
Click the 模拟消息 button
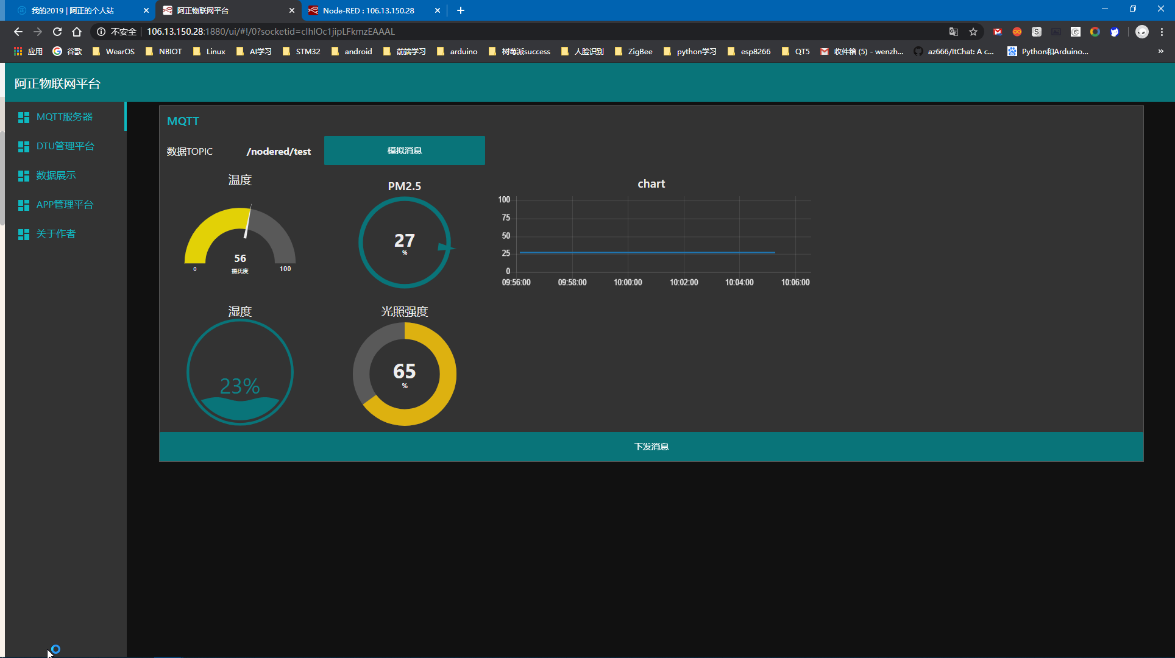[x=405, y=150]
